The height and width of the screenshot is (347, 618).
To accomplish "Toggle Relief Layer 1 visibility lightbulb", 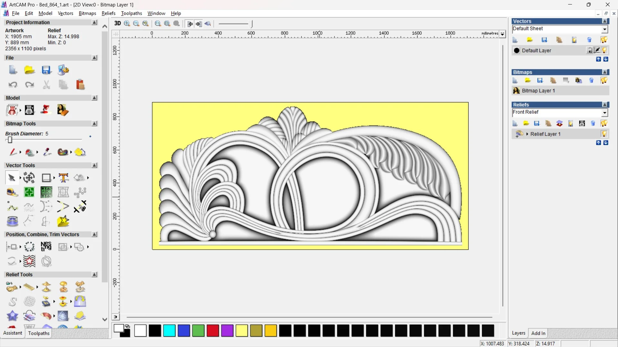I will (x=604, y=134).
